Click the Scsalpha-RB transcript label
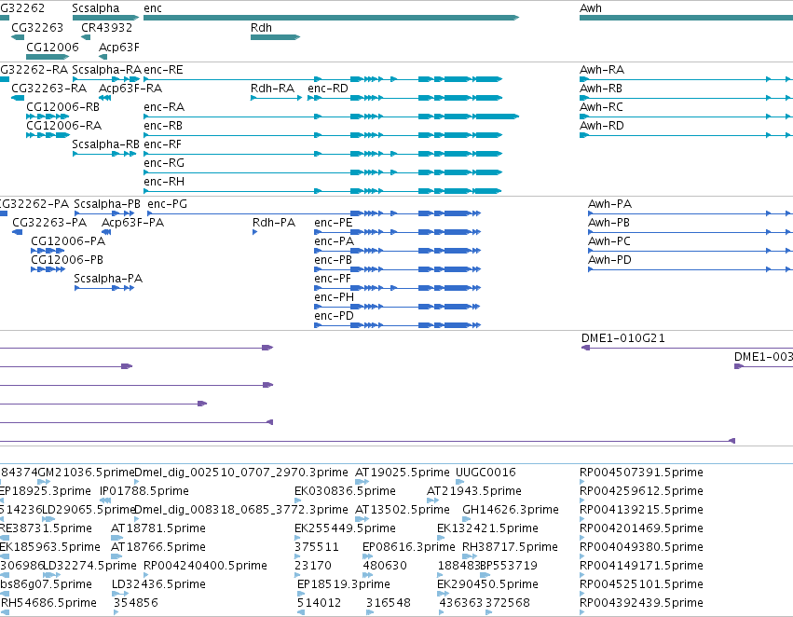 point(105,144)
